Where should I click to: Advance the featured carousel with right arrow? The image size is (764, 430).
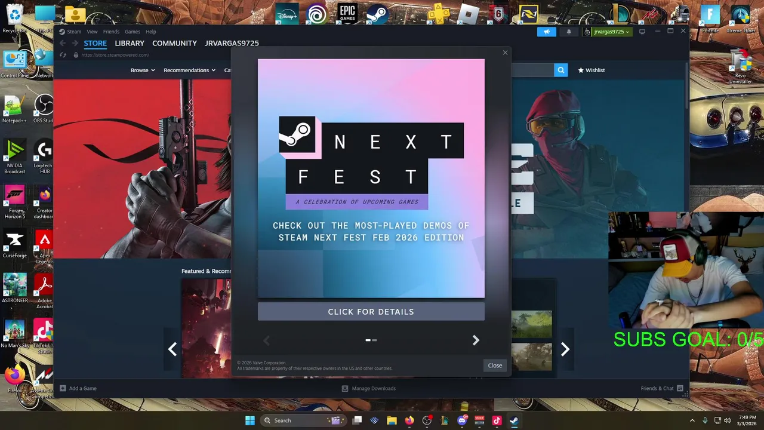565,349
